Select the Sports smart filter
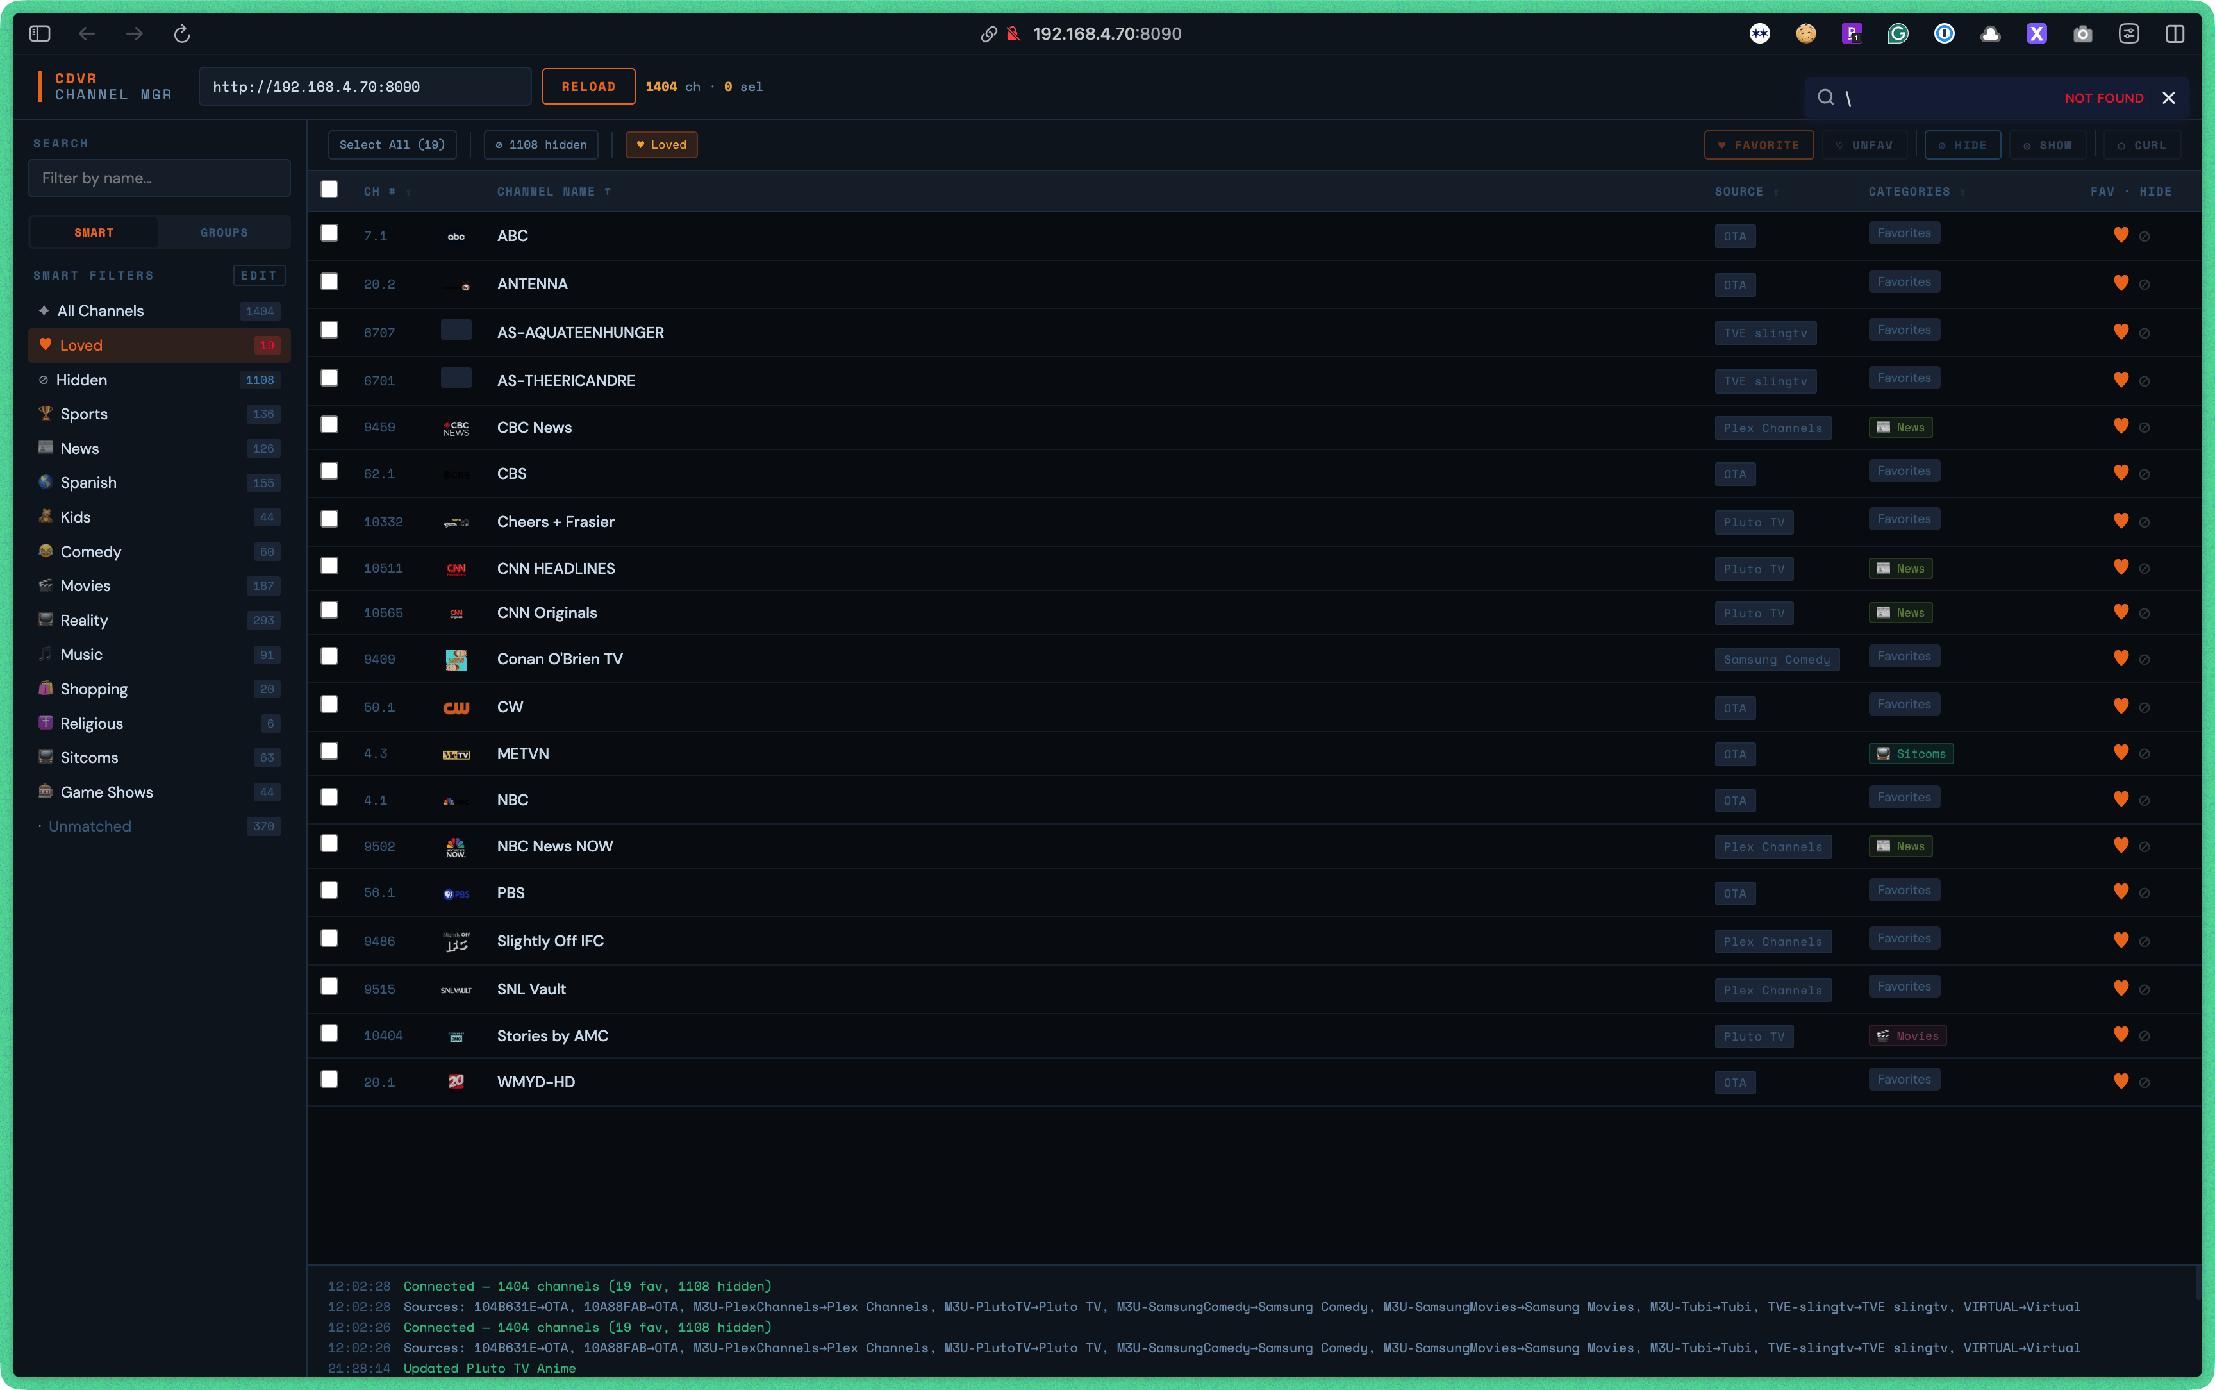Viewport: 2215px width, 1390px height. pos(83,414)
